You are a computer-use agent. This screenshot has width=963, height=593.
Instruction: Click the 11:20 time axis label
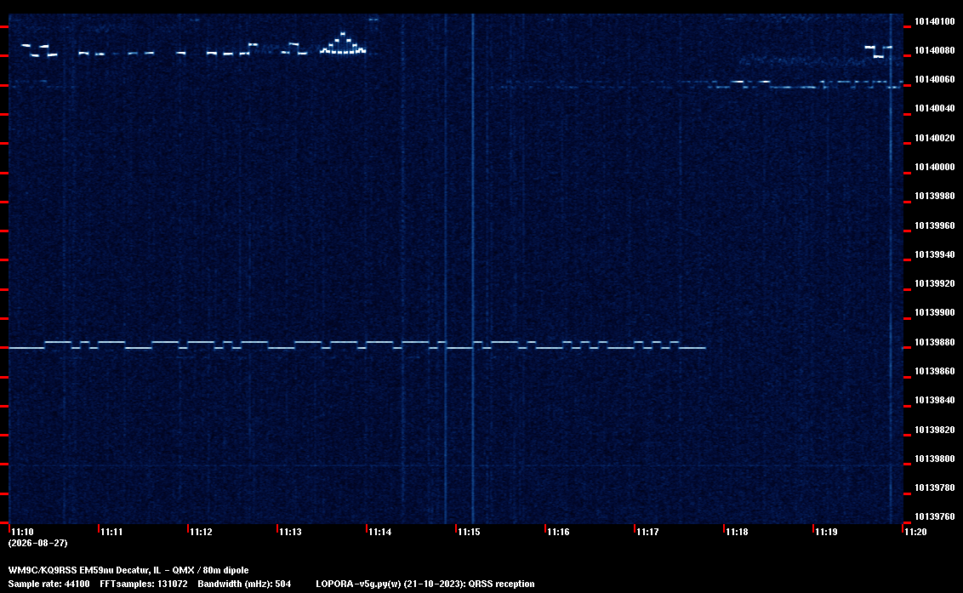[915, 532]
